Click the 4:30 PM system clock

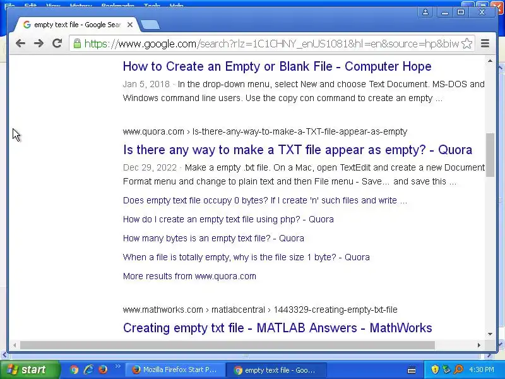(x=481, y=370)
